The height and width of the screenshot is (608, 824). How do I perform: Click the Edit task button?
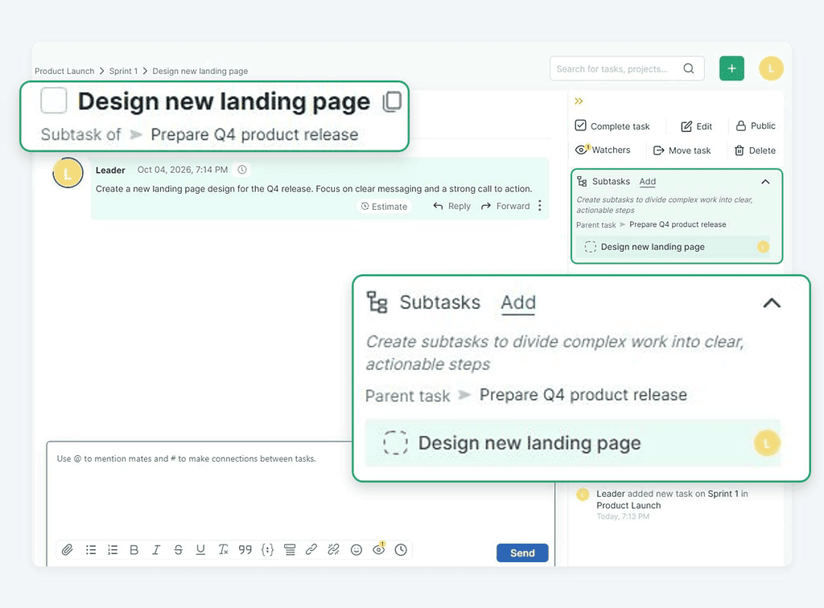(x=696, y=126)
